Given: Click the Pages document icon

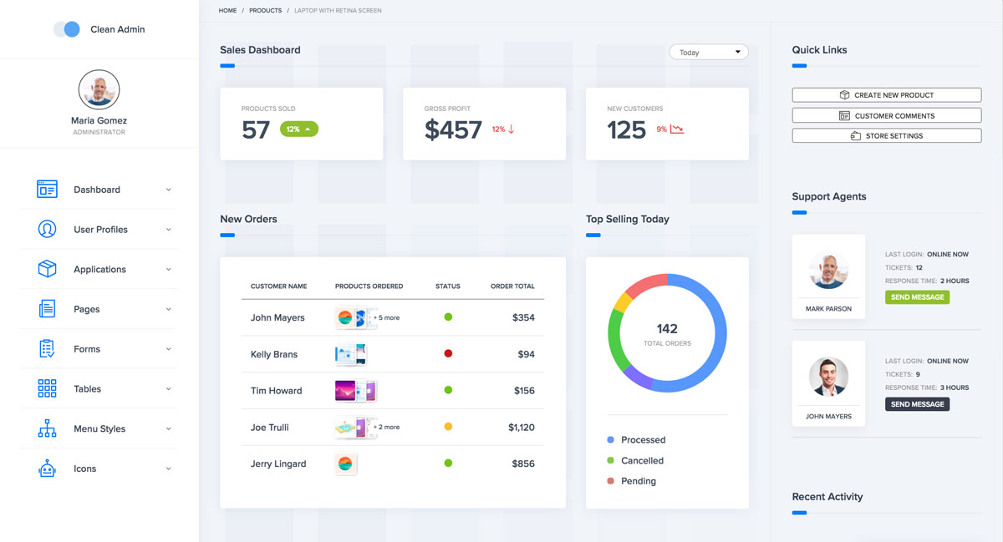Looking at the screenshot, I should (47, 309).
